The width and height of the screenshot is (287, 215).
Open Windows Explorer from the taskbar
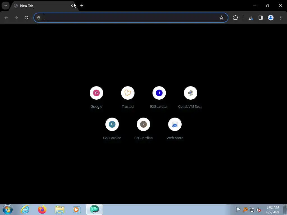[x=60, y=209]
